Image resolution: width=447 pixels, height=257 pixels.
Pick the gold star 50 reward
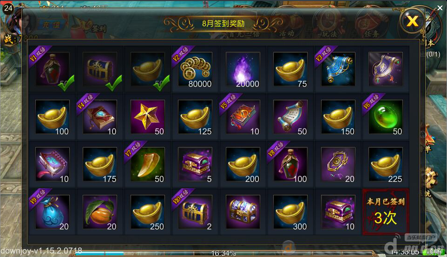pyautogui.click(x=148, y=117)
